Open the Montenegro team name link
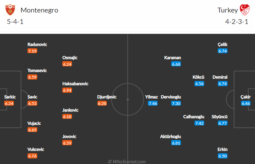255x164 pixels. [39, 10]
